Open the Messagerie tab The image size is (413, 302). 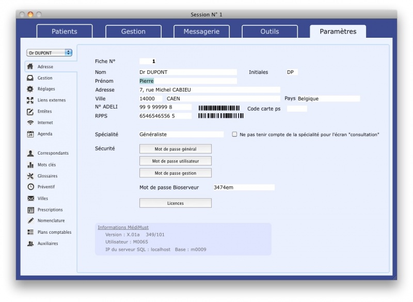pos(201,32)
